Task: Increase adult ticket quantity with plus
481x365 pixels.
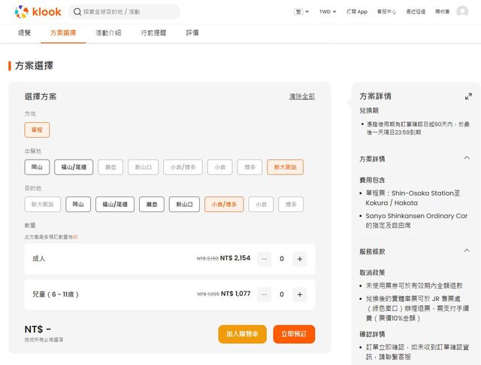Action: (299, 259)
